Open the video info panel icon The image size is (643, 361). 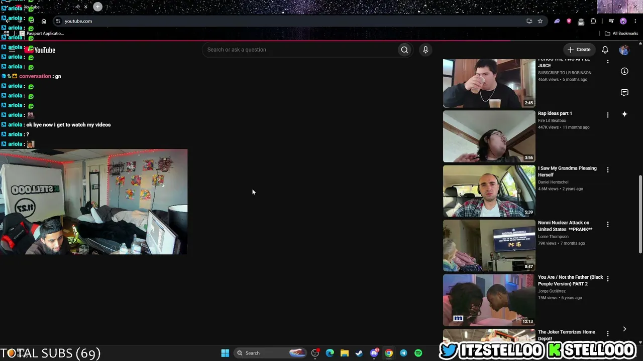(x=624, y=71)
